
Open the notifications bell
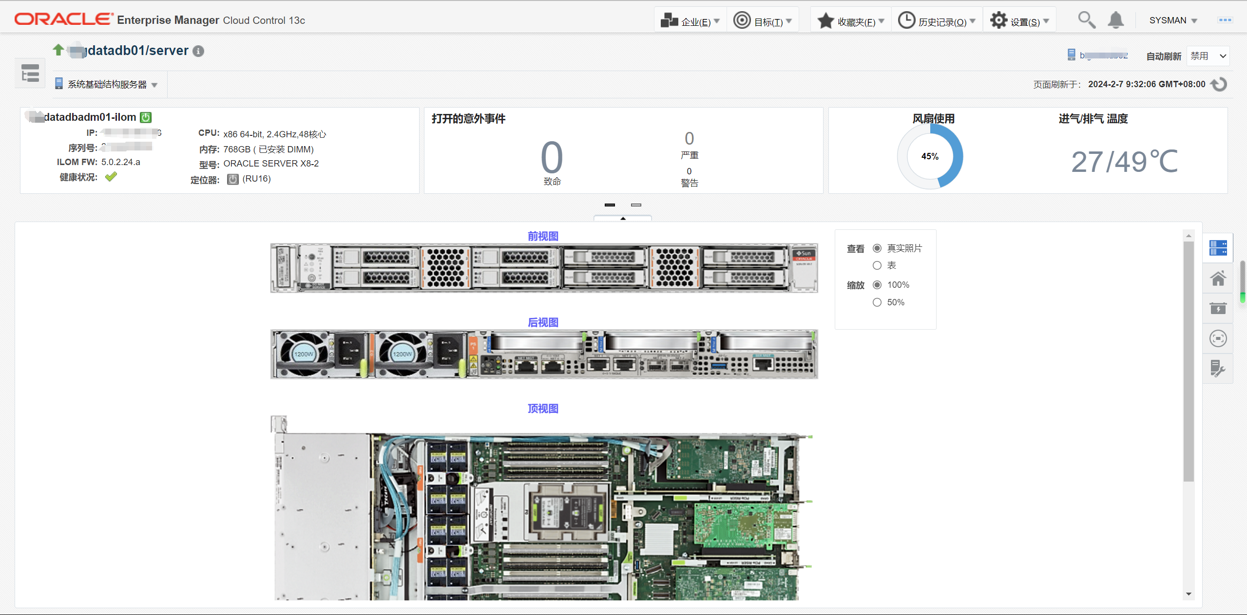click(1115, 20)
